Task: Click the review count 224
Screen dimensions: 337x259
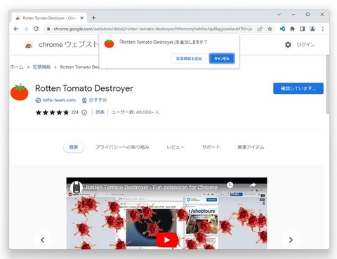Action: pyautogui.click(x=74, y=112)
